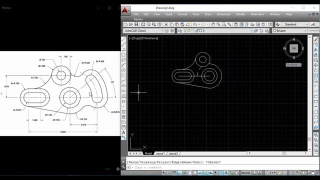Open the Parametric menu
Image resolution: width=320 pixels, height=180 pixels.
click(x=257, y=14)
